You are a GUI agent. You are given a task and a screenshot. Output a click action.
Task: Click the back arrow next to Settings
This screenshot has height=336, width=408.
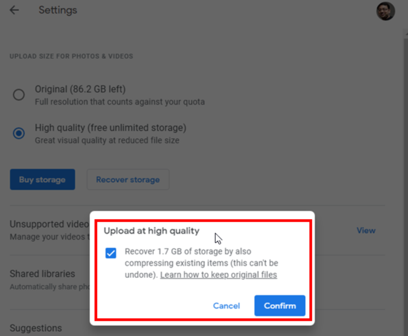tap(14, 11)
